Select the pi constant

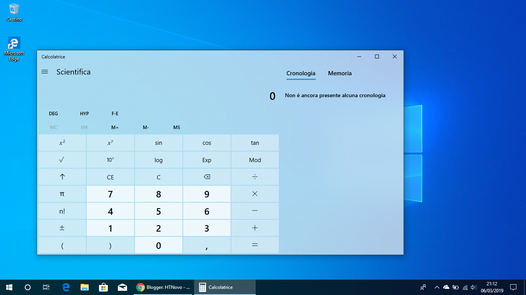click(62, 194)
